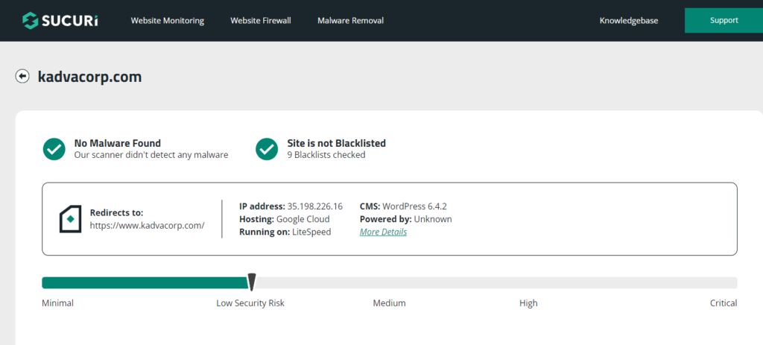Click the Medium label on risk scale
Image resolution: width=763 pixels, height=345 pixels.
[x=389, y=303]
